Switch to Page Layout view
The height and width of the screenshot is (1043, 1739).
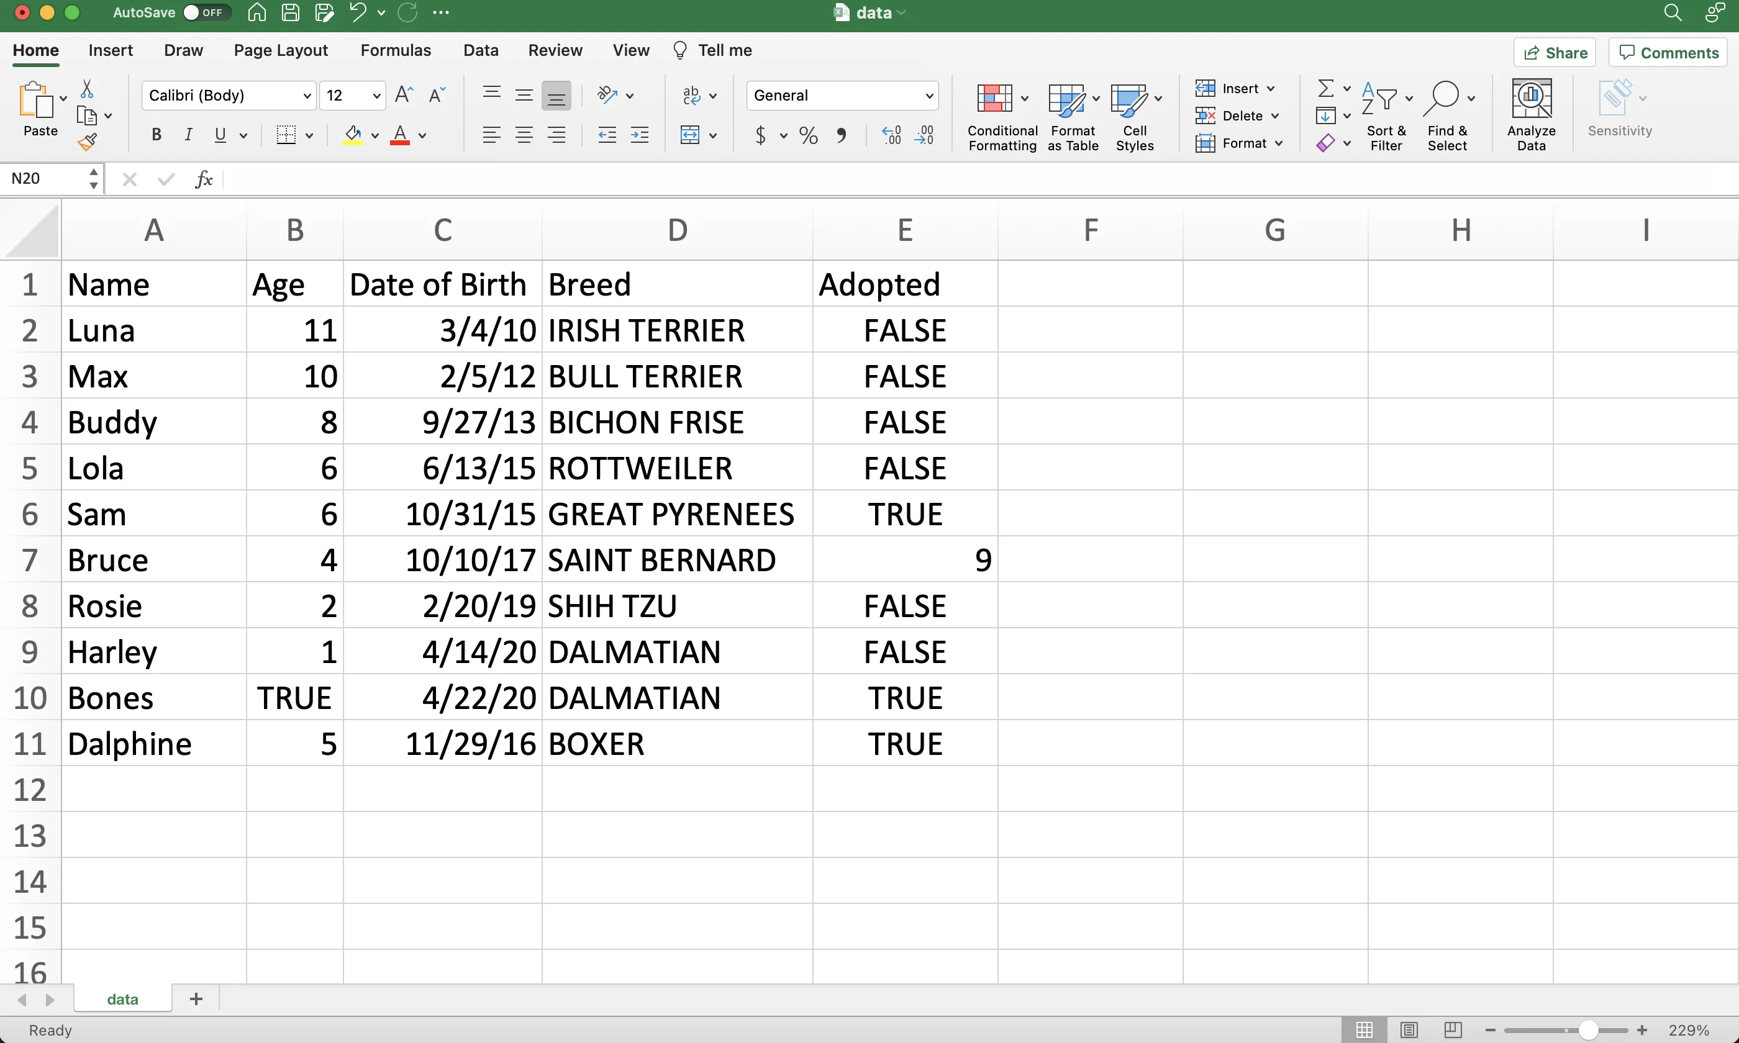point(1409,1029)
